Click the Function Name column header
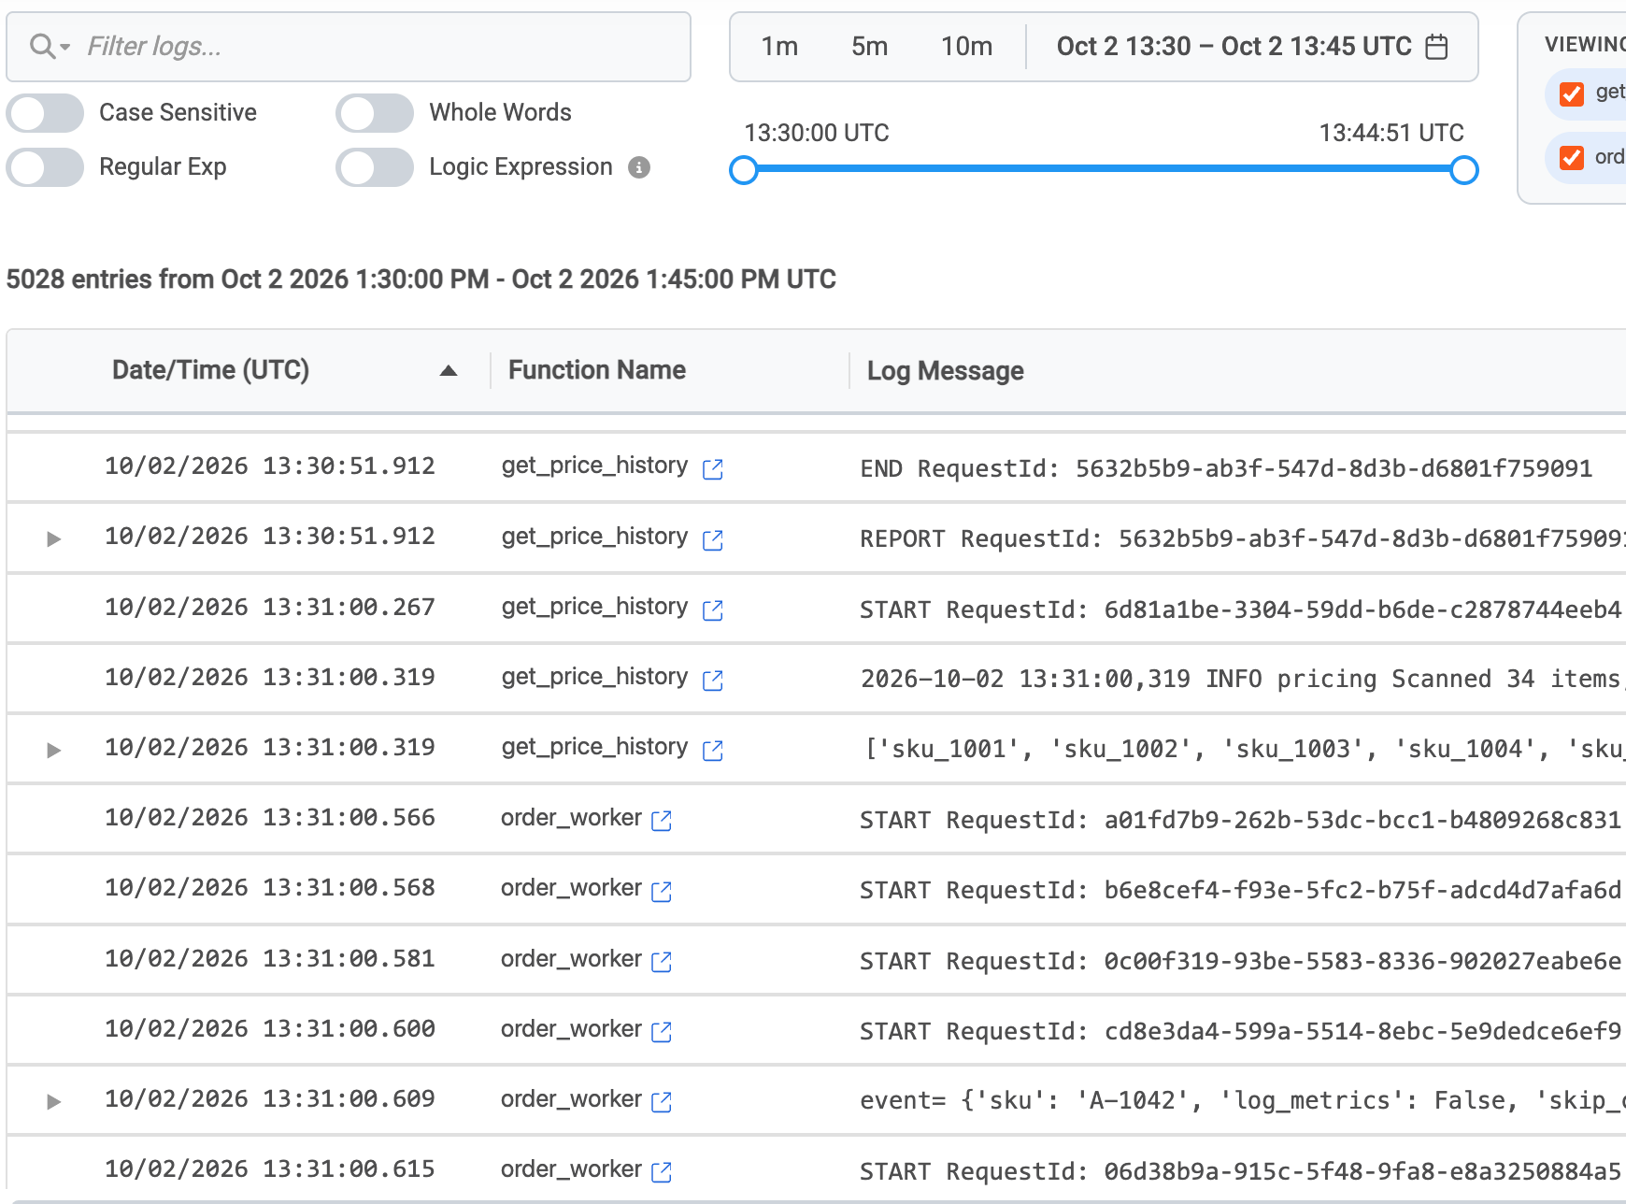 coord(597,370)
